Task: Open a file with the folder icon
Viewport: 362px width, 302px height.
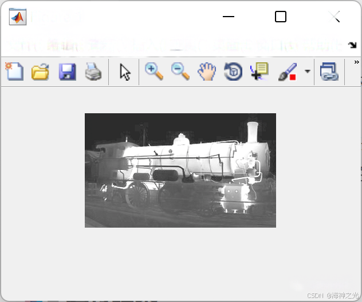Action: click(40, 72)
